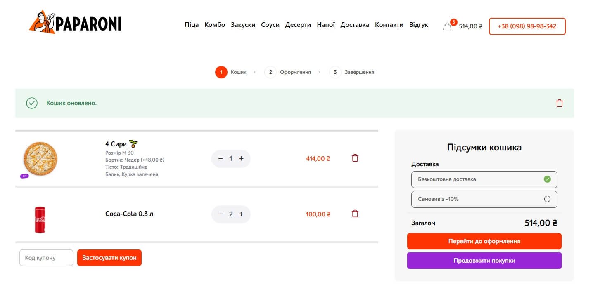This screenshot has width=593, height=301.
Task: Select Безкоштовна доставка delivery option
Action: pyautogui.click(x=484, y=179)
